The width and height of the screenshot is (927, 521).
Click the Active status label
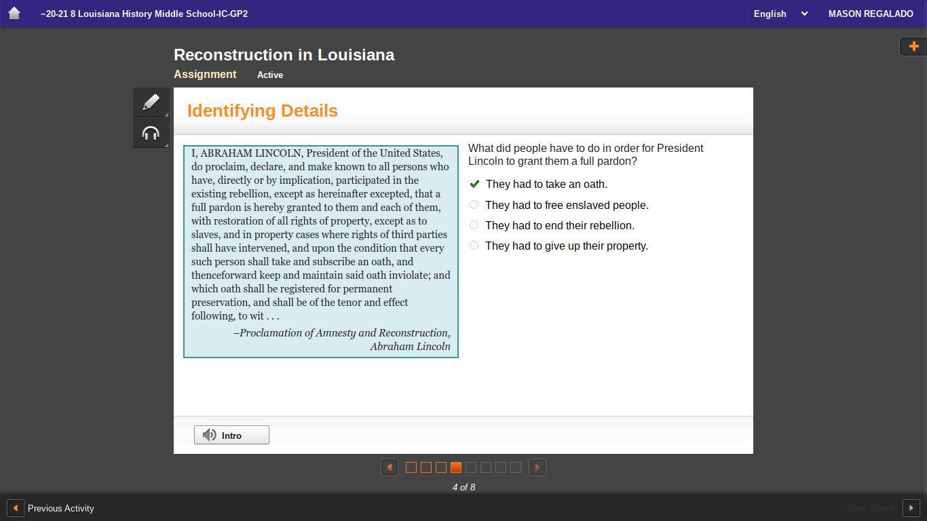coord(270,75)
